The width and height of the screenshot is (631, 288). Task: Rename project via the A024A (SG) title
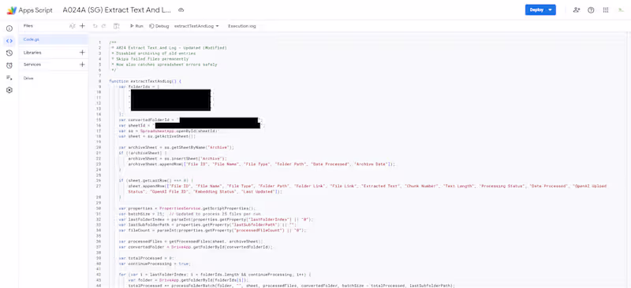(x=116, y=10)
